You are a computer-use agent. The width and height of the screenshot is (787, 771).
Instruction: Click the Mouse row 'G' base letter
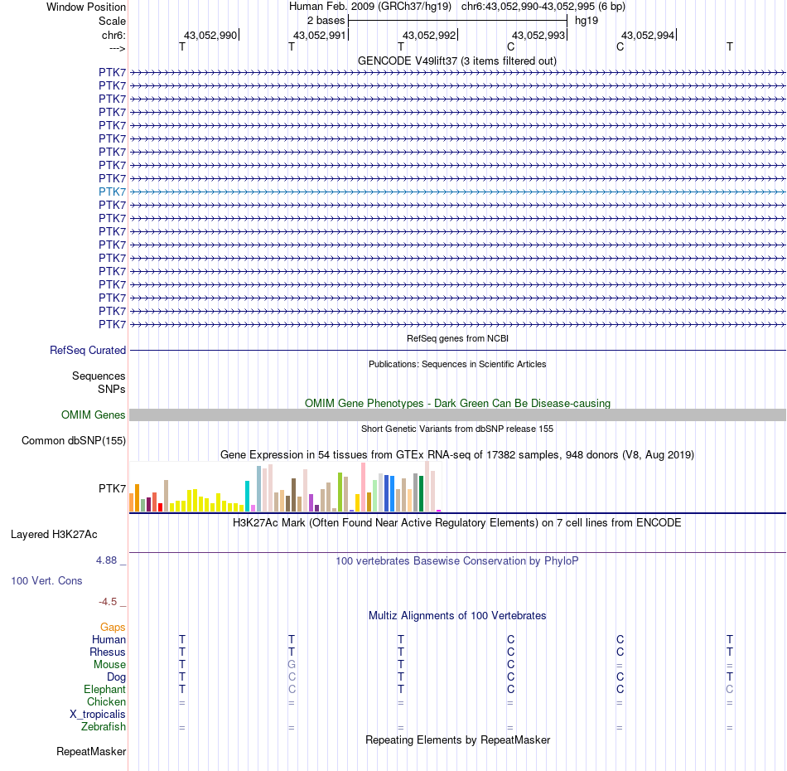point(292,665)
